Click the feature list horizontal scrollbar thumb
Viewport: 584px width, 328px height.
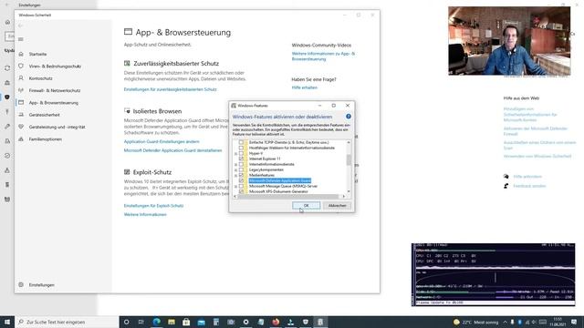(x=288, y=197)
